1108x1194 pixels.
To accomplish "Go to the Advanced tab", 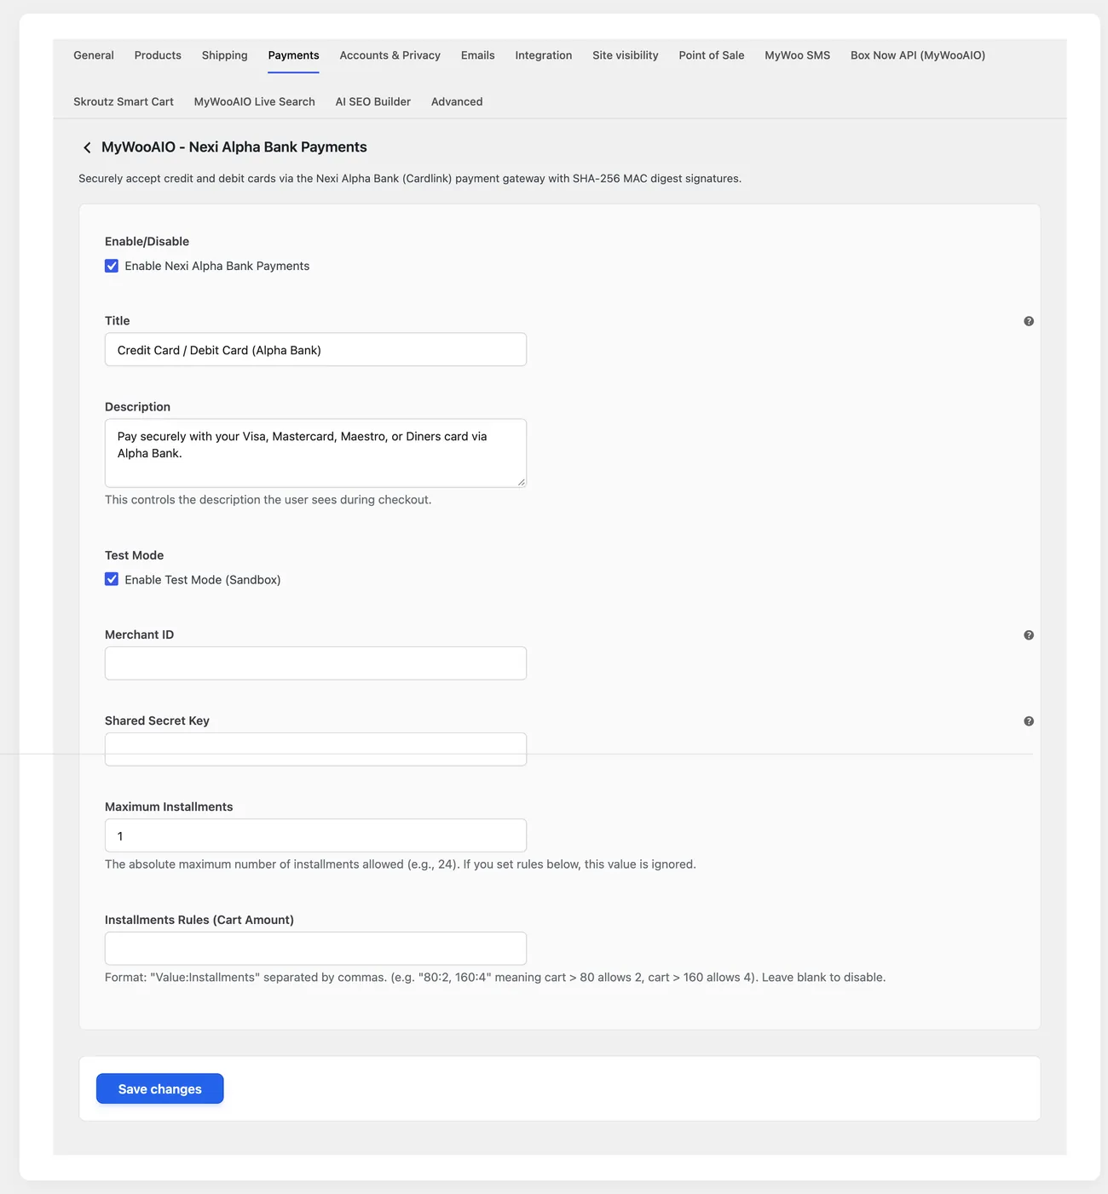I will click(457, 101).
